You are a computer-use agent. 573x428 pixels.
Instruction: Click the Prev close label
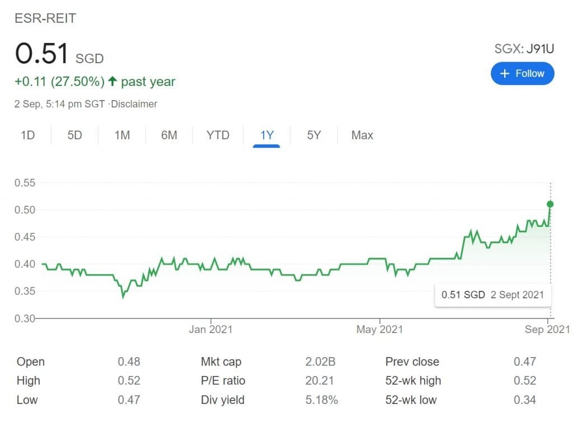(x=412, y=362)
